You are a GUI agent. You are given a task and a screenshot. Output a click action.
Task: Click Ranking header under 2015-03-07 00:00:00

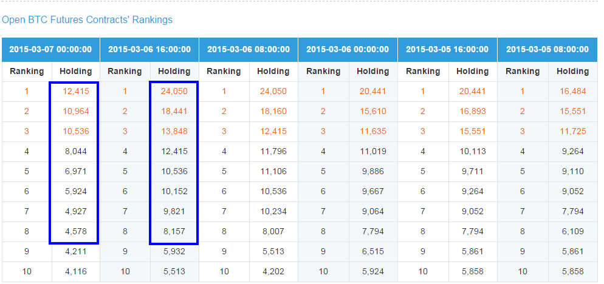tap(27, 71)
